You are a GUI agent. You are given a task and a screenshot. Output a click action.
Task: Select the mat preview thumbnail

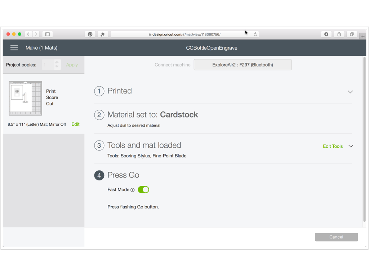tap(25, 98)
